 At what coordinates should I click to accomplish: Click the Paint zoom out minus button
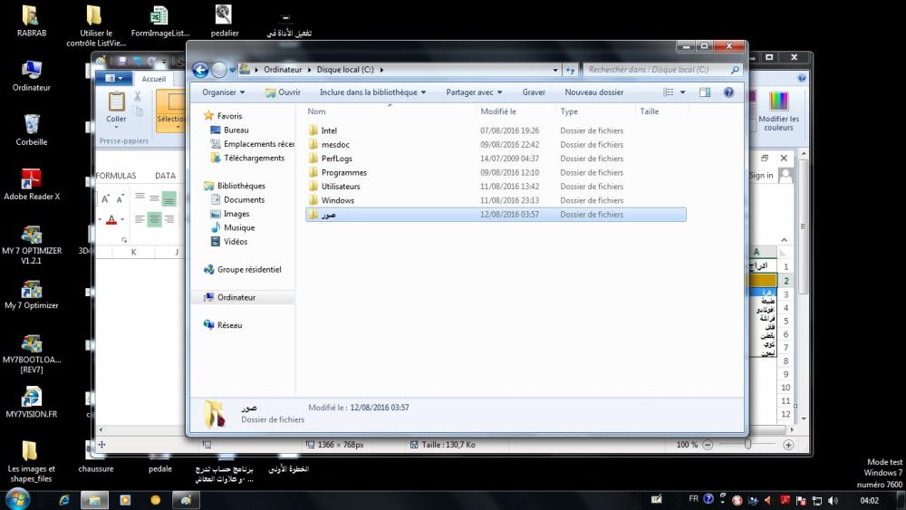point(708,445)
